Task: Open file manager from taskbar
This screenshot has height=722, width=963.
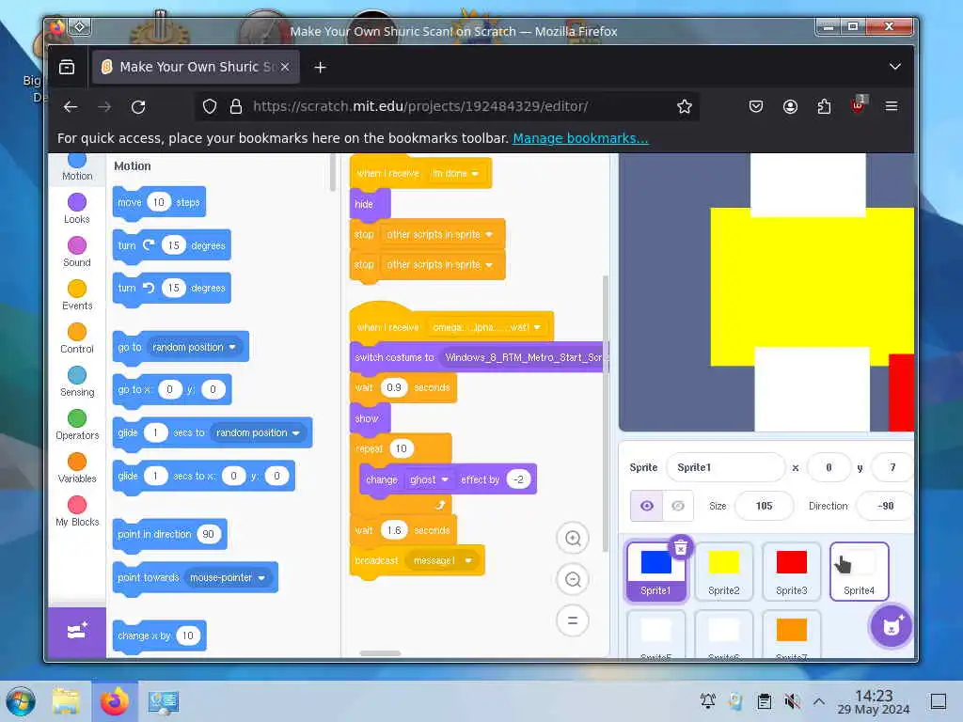Action: pos(67,701)
